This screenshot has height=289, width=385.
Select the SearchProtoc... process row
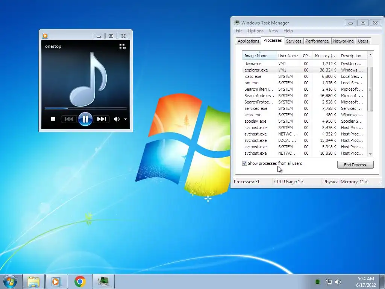tap(305, 102)
